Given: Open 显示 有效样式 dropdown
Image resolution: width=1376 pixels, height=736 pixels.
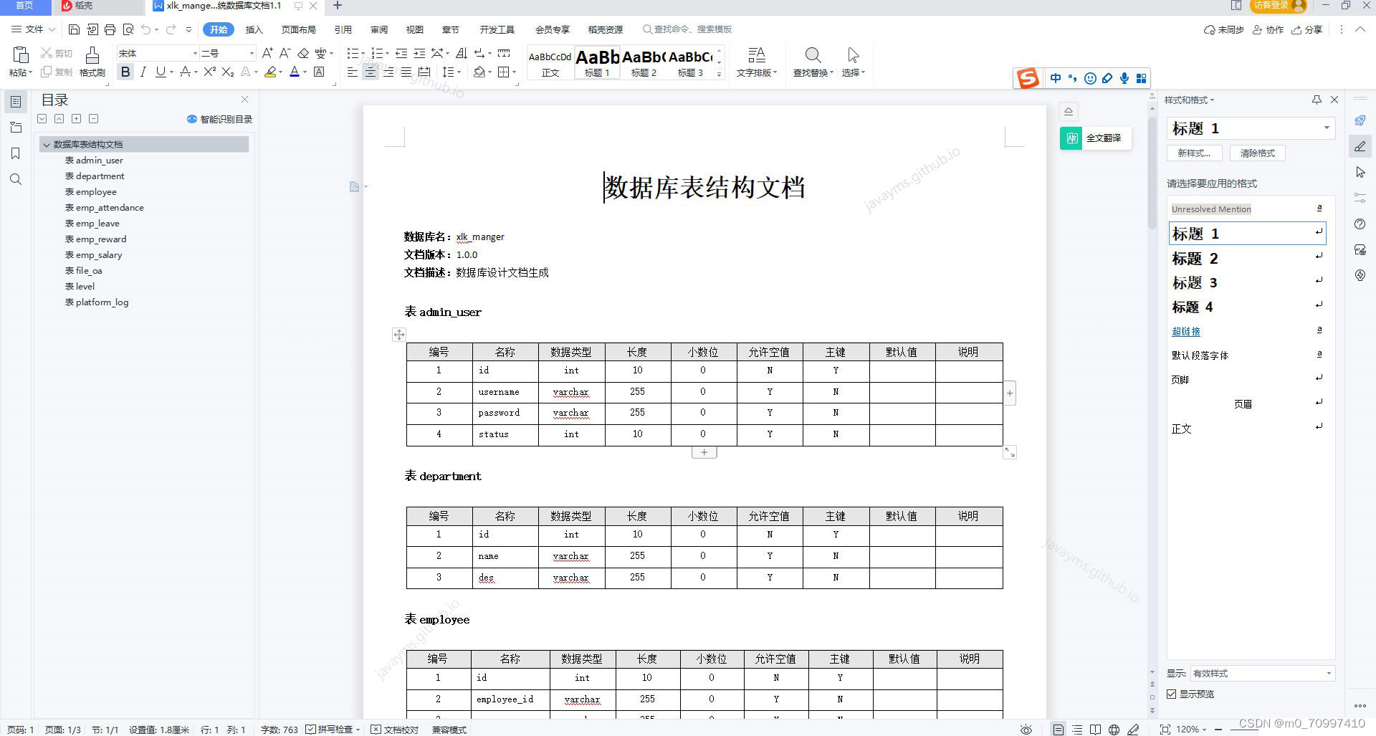Looking at the screenshot, I should click(1262, 673).
